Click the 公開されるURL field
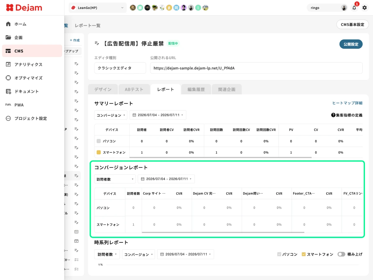This screenshot has width=373, height=280. coord(256,68)
